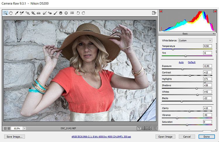Toggle Before/After preview view button

(139, 128)
